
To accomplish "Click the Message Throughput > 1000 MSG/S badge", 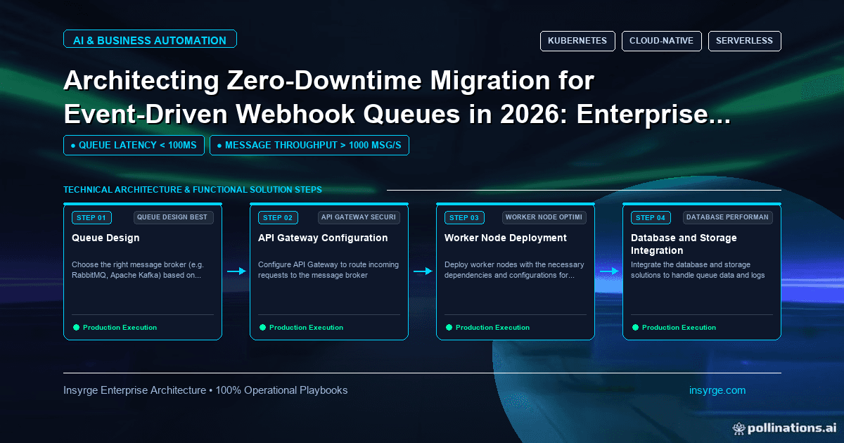I will coord(309,146).
